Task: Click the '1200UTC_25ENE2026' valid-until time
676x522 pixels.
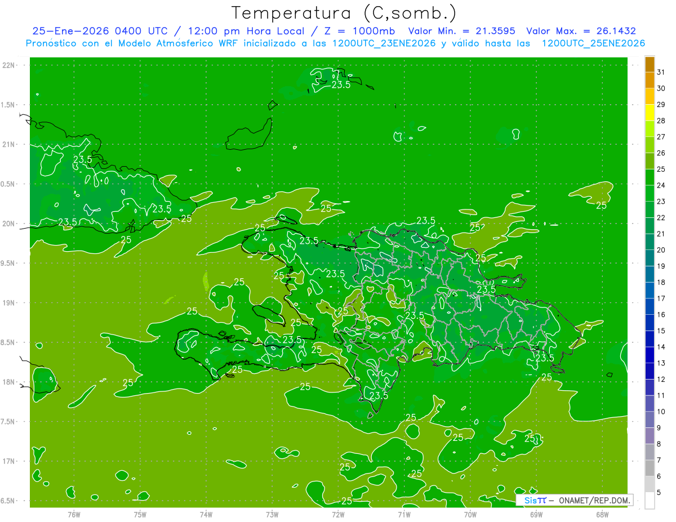Action: click(x=593, y=43)
